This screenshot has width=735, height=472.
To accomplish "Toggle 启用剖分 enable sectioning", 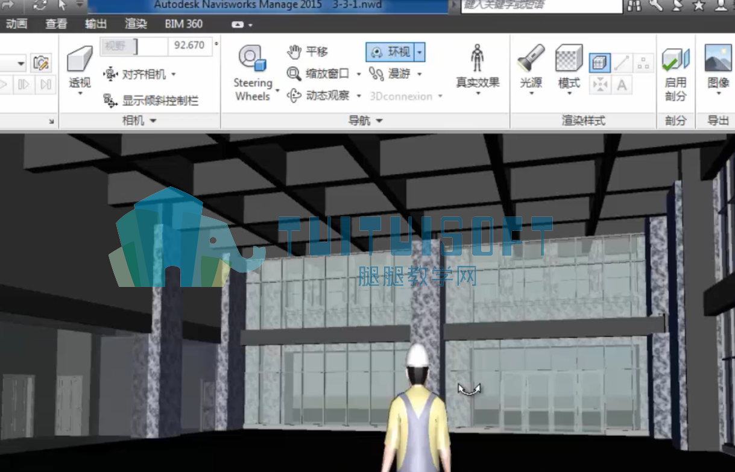I will tap(675, 74).
